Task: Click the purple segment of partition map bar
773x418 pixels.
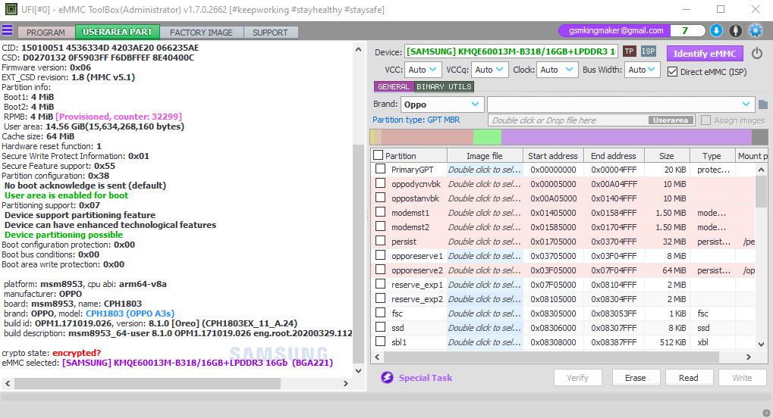Action: click(627, 137)
